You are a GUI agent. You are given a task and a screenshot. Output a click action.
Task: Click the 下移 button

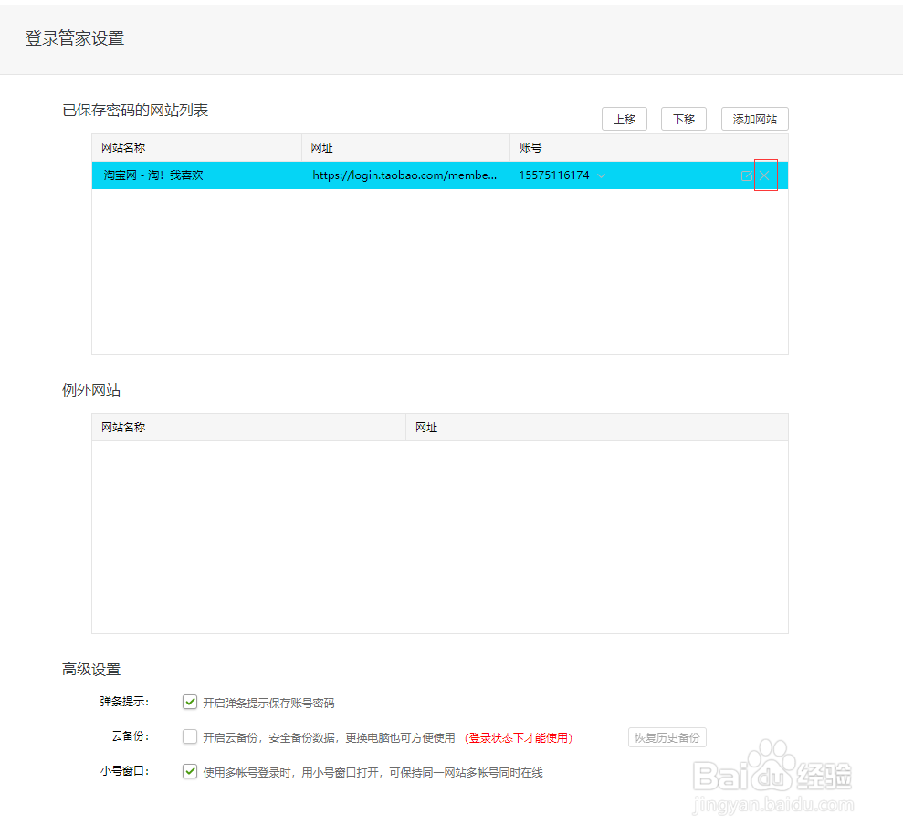[x=684, y=119]
